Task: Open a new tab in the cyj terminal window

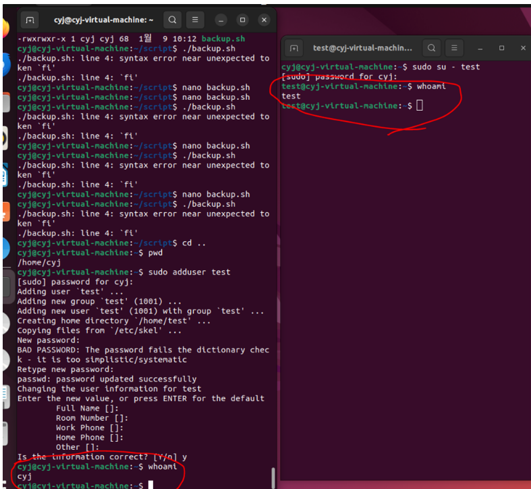Action: pyautogui.click(x=30, y=20)
